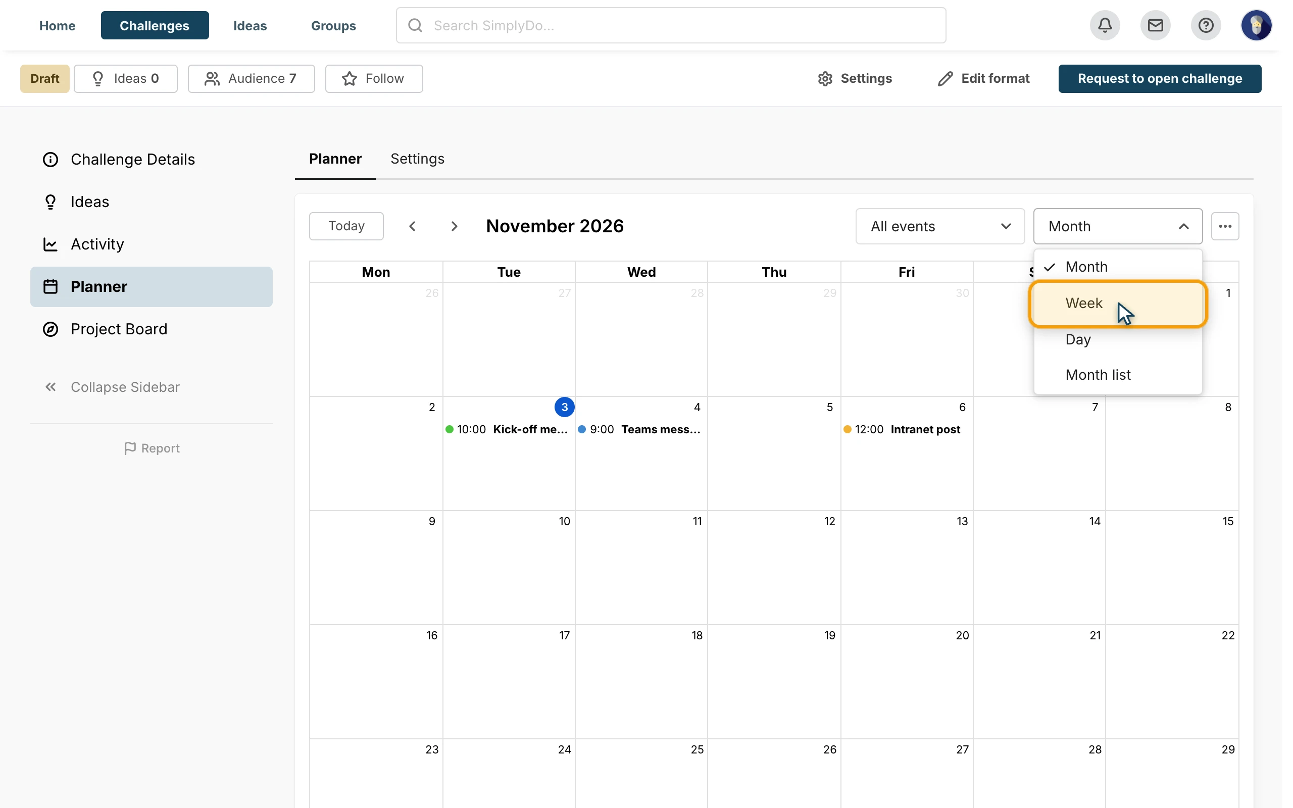
Task: Open Audience 7 button
Action: [x=251, y=79]
